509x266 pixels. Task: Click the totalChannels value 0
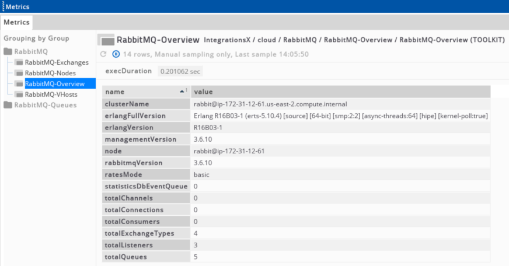(196, 198)
